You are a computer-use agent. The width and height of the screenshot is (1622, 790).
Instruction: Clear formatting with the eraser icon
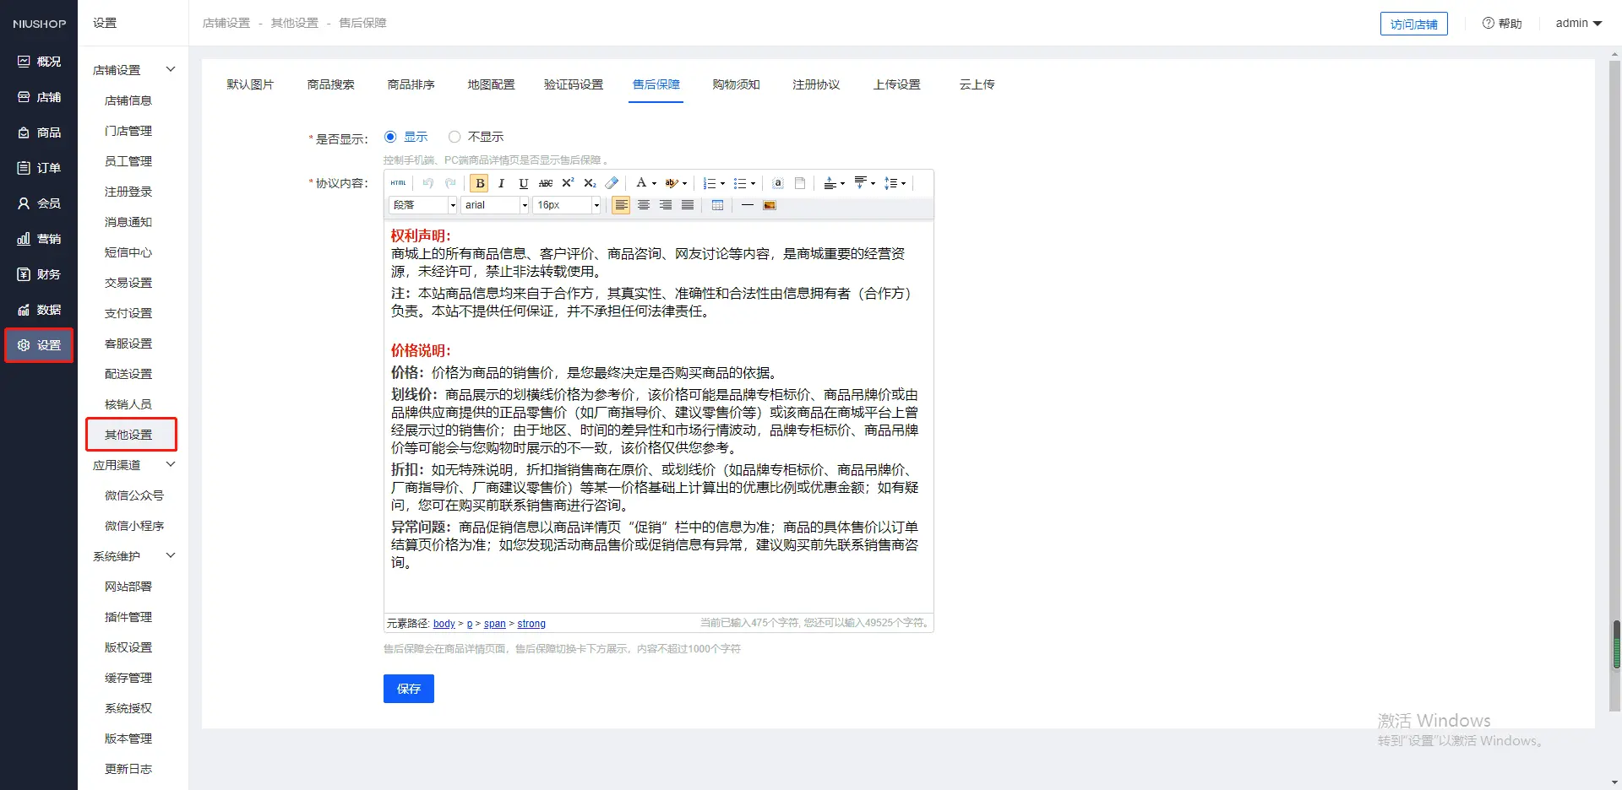[612, 183]
